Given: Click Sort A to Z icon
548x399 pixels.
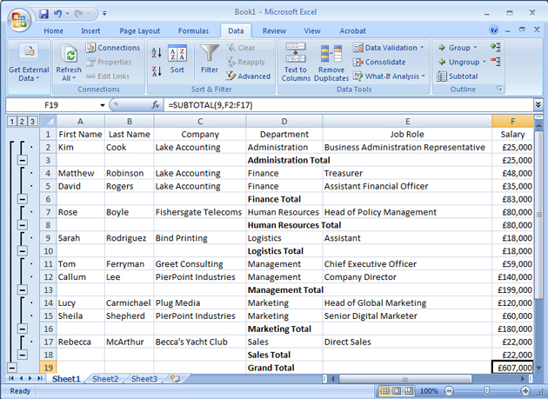Looking at the screenshot, I should (x=157, y=53).
